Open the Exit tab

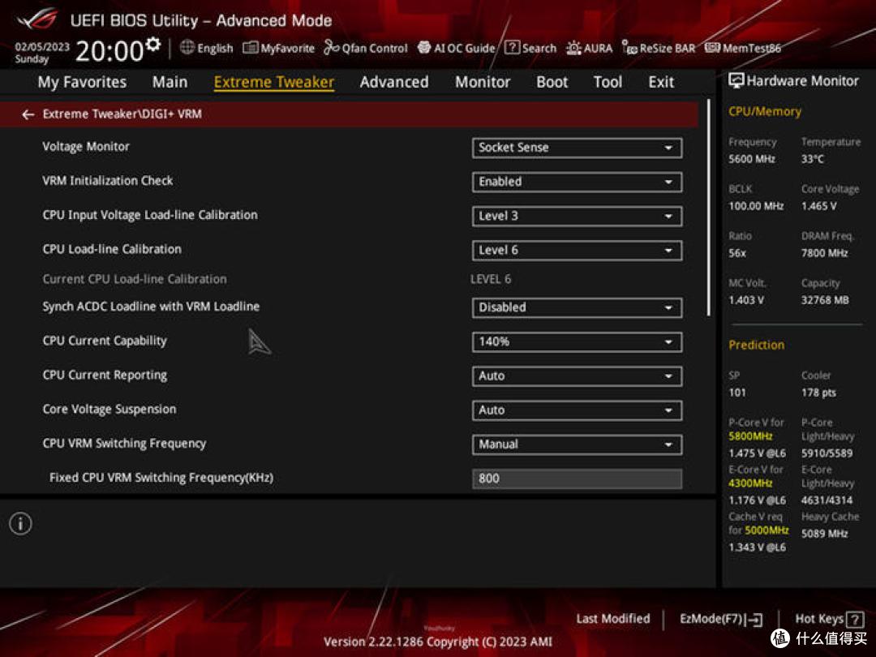pos(661,82)
